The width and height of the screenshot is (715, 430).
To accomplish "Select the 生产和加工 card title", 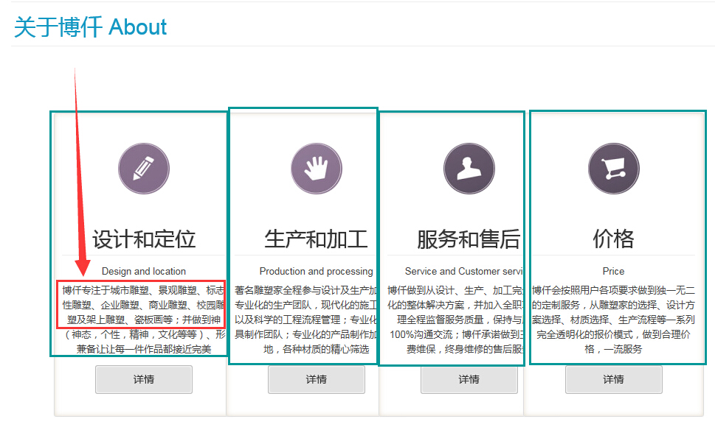I will pyautogui.click(x=317, y=239).
